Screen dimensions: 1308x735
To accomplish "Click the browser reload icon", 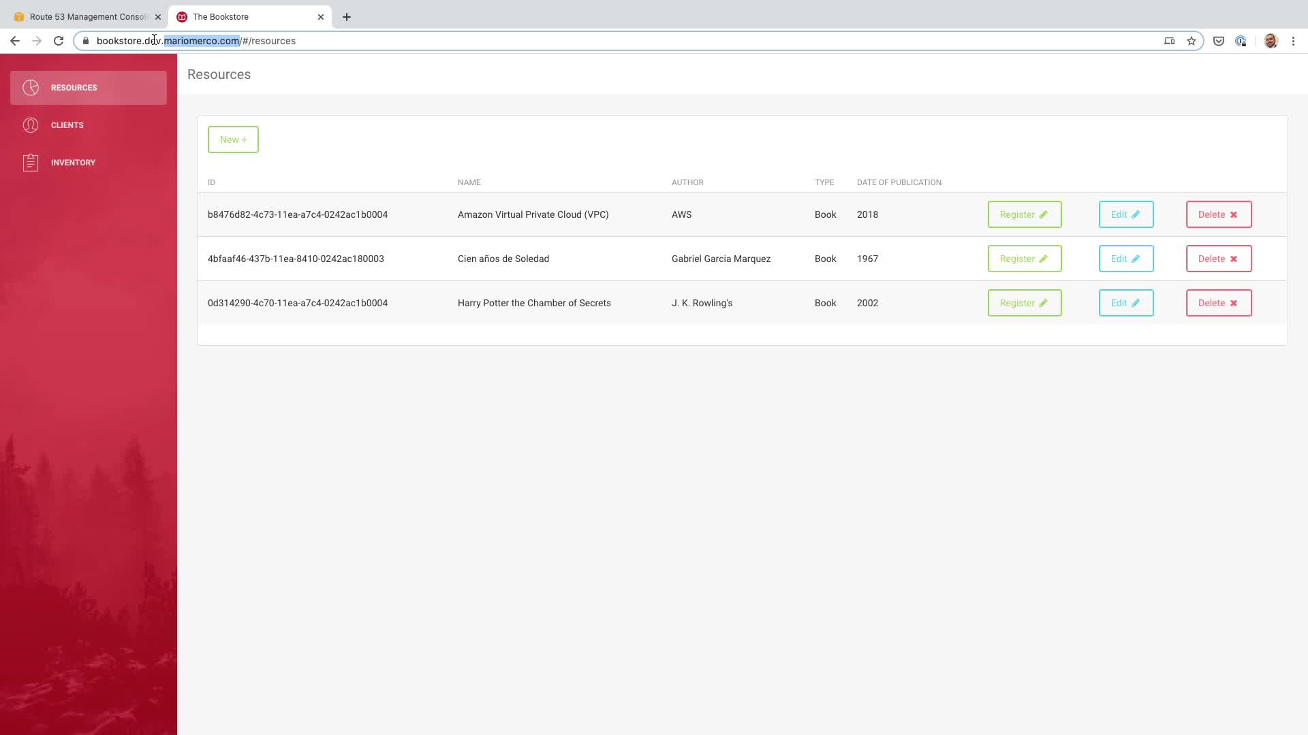I will (x=59, y=41).
